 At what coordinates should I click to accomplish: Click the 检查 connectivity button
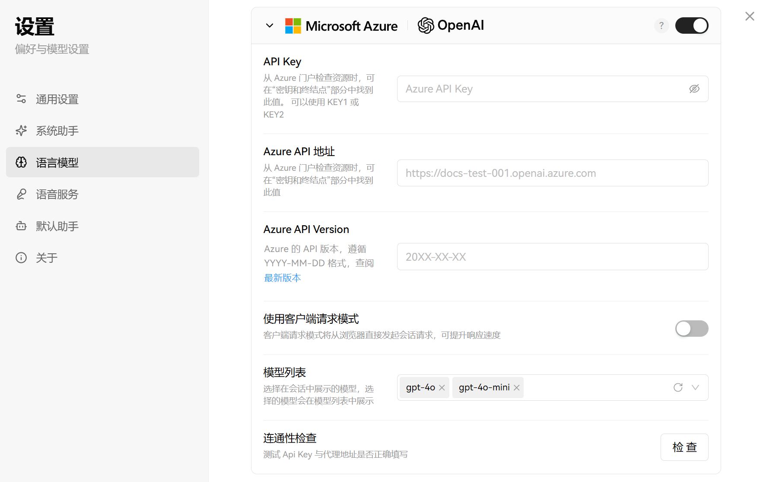pyautogui.click(x=684, y=447)
